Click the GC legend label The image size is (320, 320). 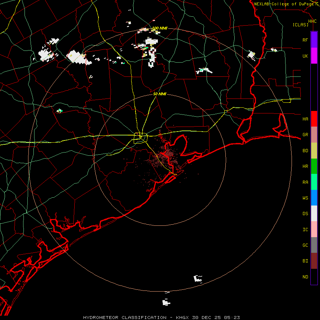305,245
